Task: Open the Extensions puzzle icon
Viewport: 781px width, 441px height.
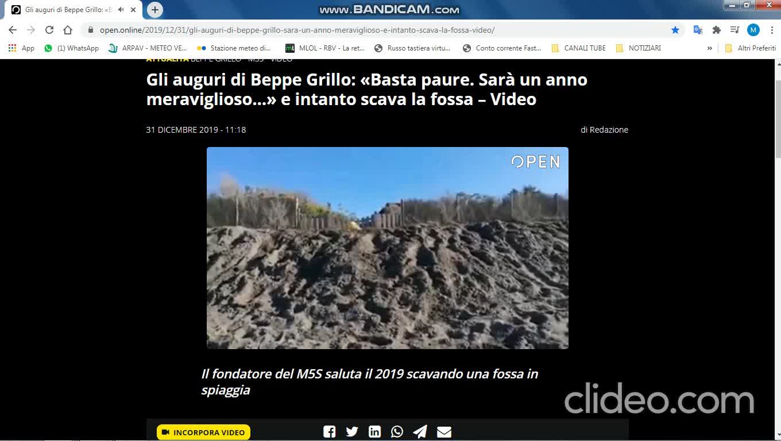Action: coord(716,30)
